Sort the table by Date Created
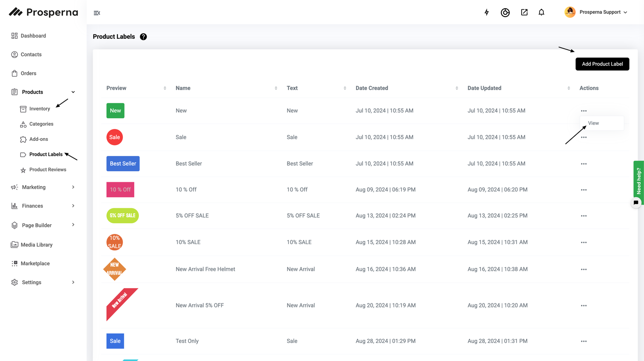The image size is (644, 361). 372,88
